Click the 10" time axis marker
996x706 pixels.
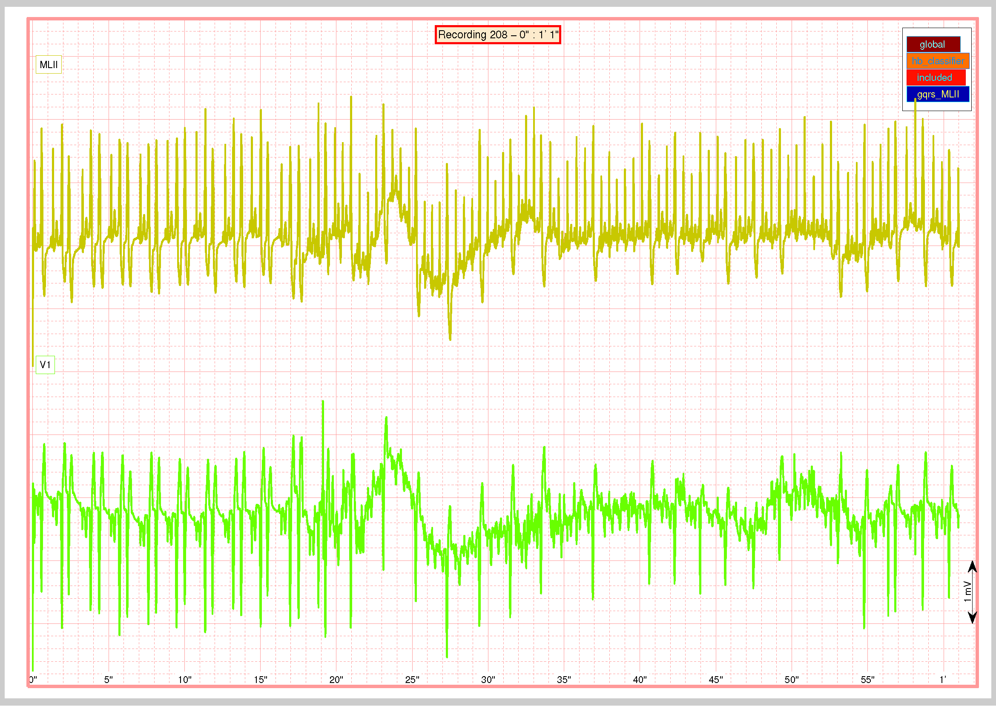coord(184,680)
